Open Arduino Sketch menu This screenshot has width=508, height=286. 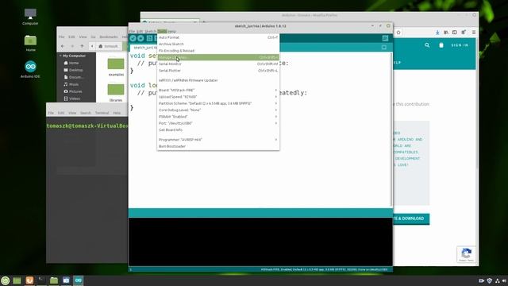[x=150, y=32]
